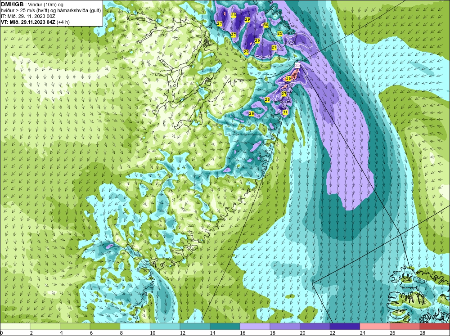Click the legend tick value '22'
The image size is (450, 336).
point(333,333)
